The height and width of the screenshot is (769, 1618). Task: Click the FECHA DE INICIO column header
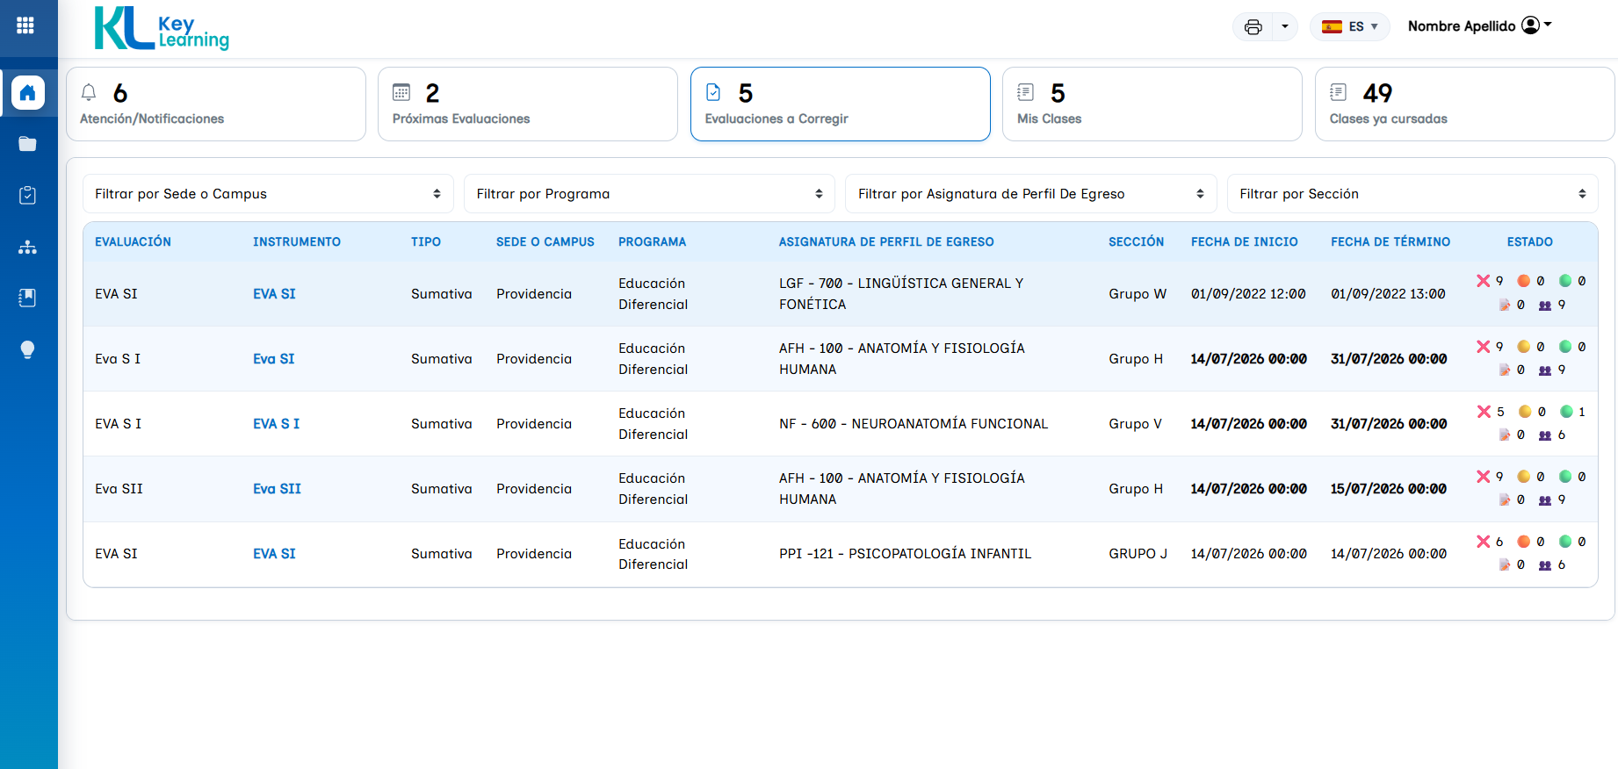(x=1244, y=242)
